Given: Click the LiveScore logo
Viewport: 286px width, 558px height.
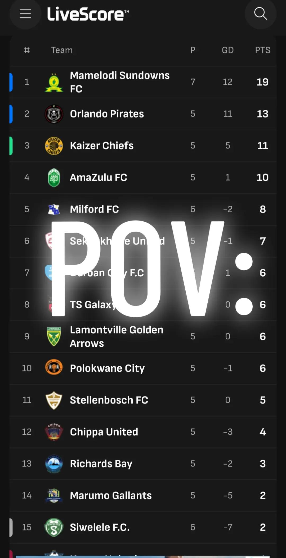Looking at the screenshot, I should [x=88, y=14].
